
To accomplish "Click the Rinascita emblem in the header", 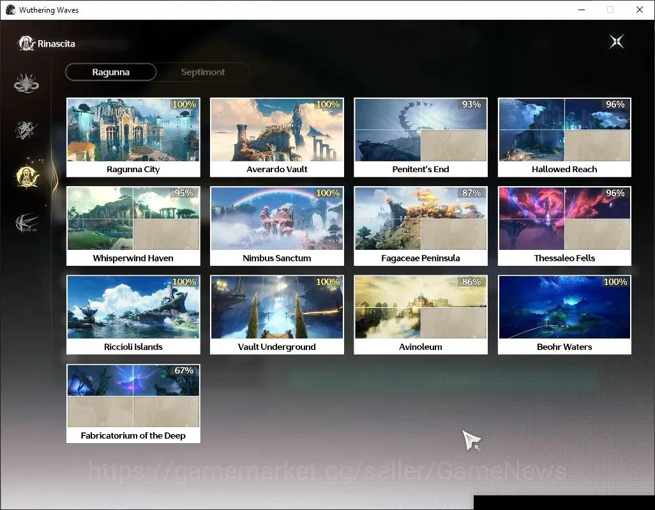I will [x=26, y=43].
